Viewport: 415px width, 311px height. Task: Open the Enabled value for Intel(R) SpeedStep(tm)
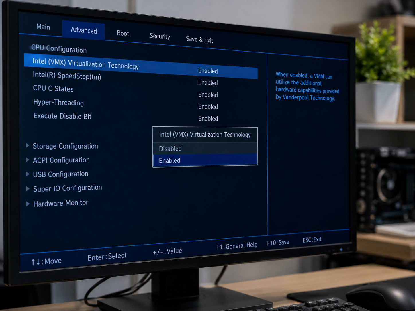coord(208,83)
